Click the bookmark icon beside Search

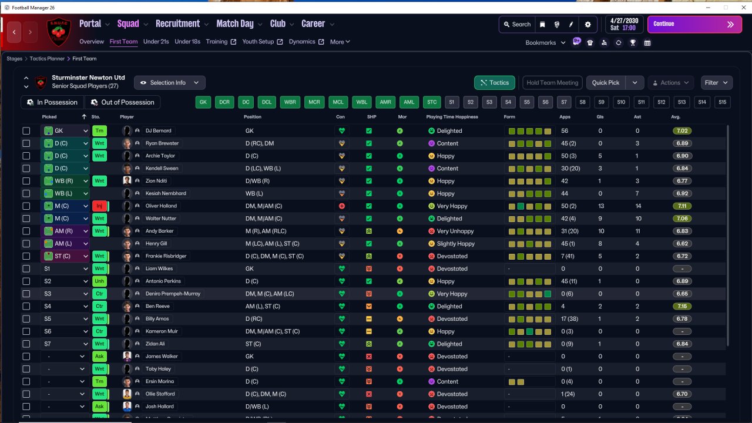coord(543,25)
